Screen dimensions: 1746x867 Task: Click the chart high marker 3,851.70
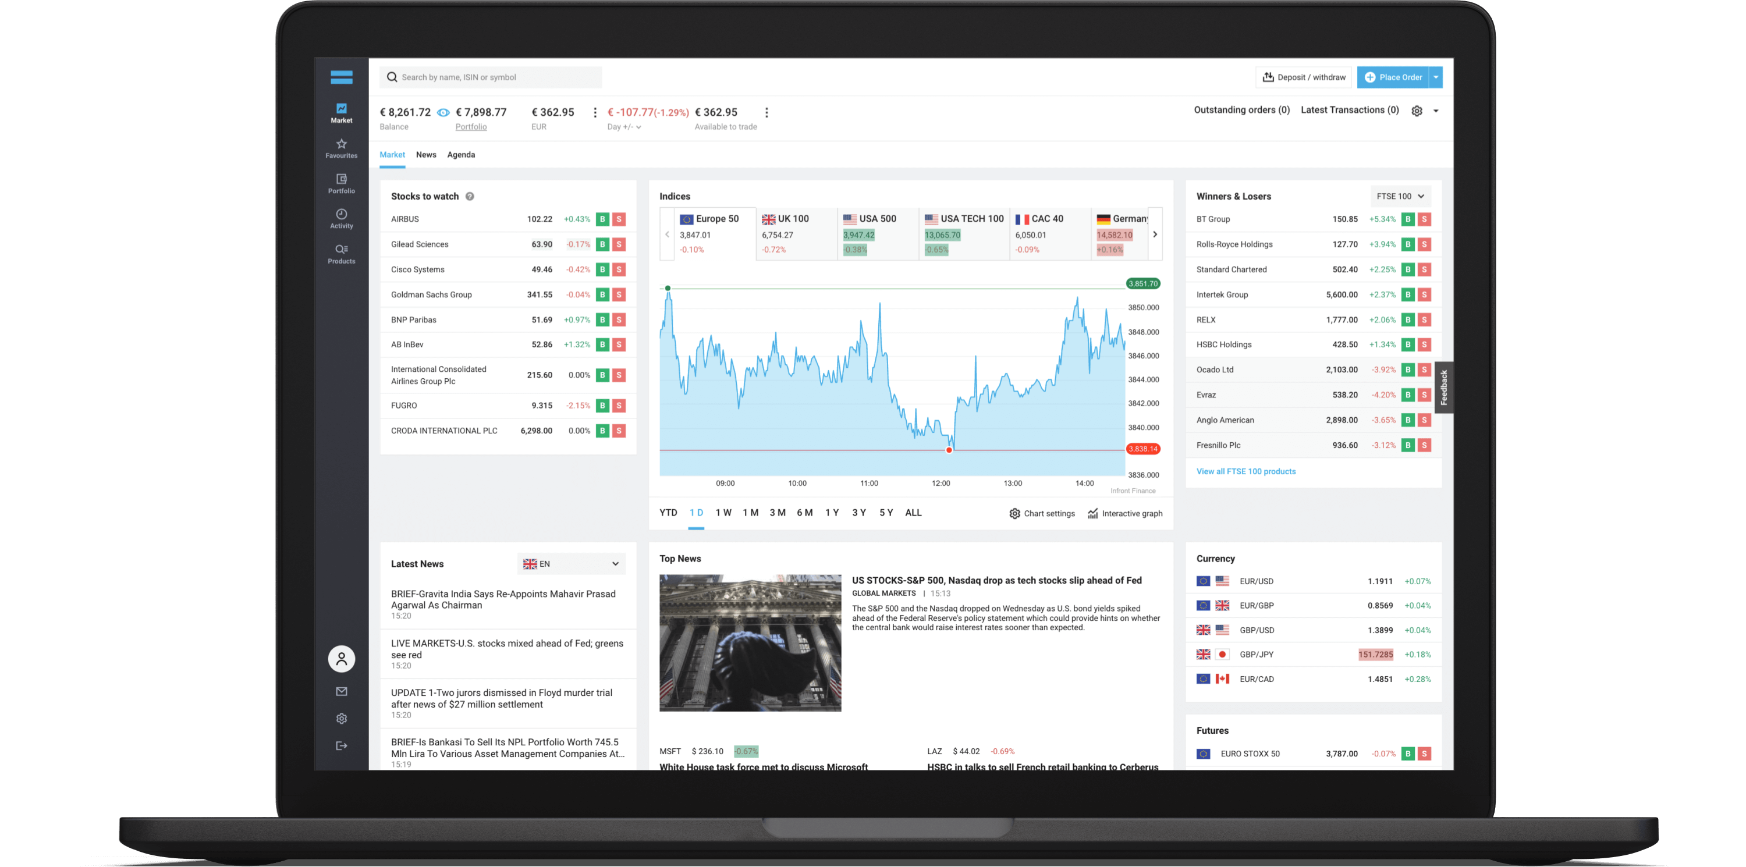[1143, 284]
